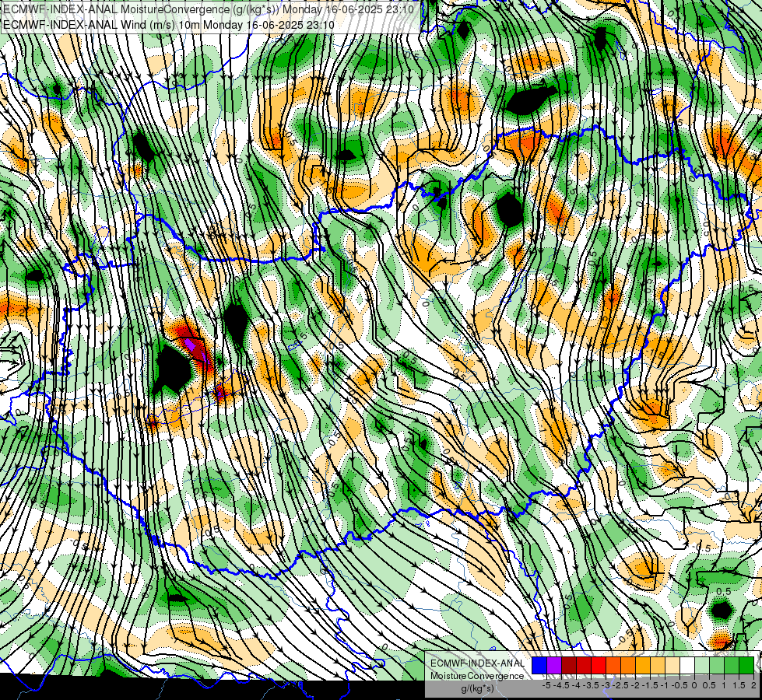The width and height of the screenshot is (762, 700).
Task: Click the white legend swatch between -0.5 and 0
Action: coord(687,666)
